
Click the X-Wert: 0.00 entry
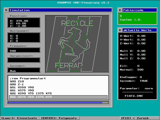click(x=132, y=36)
